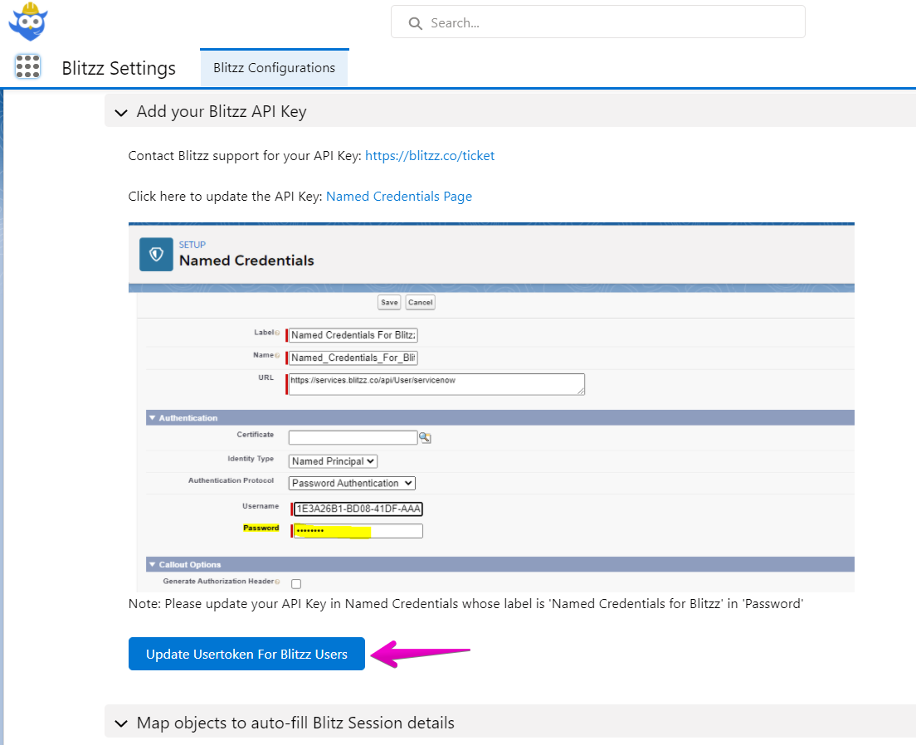Click the Label field help icon
Viewport: 916px width, 745px height.
click(x=277, y=333)
